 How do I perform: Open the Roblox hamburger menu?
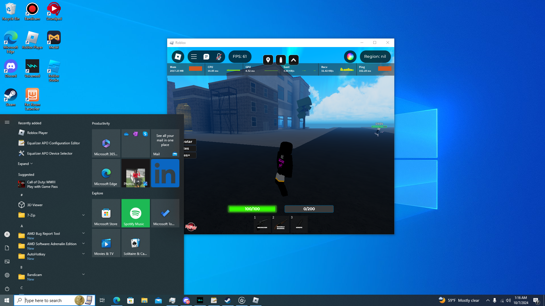tap(194, 57)
